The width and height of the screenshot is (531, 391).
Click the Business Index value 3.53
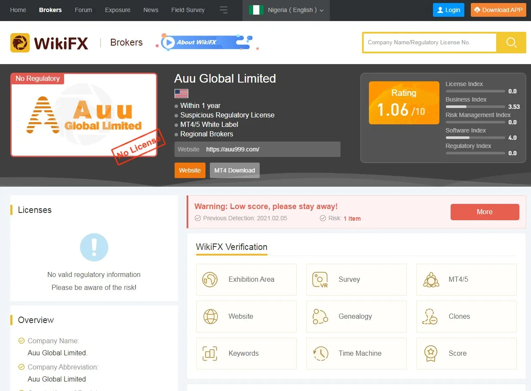[514, 107]
